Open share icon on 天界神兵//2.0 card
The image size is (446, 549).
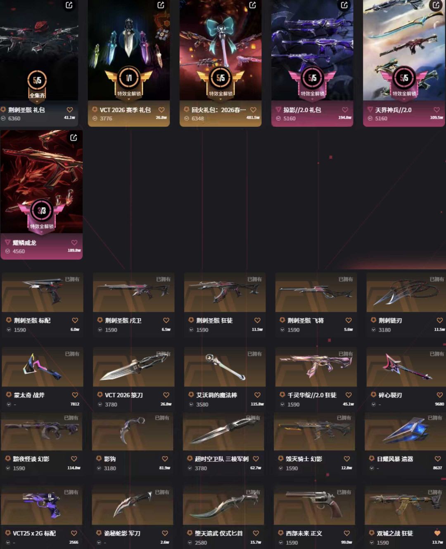(x=436, y=5)
